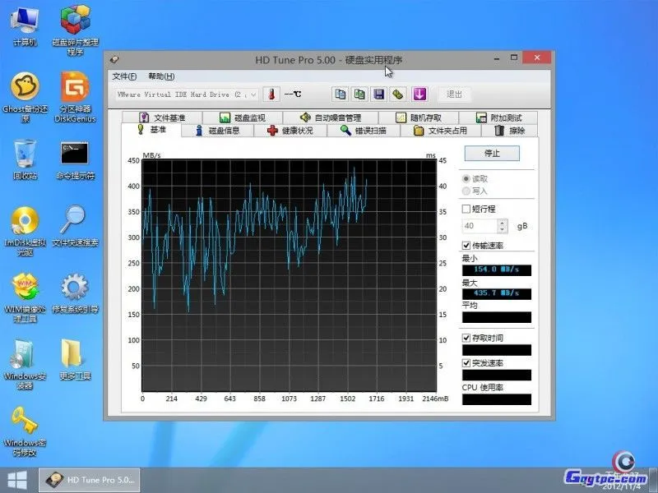
Task: Uncheck the 传输速率 transfer rate checkbox
Action: (x=467, y=246)
